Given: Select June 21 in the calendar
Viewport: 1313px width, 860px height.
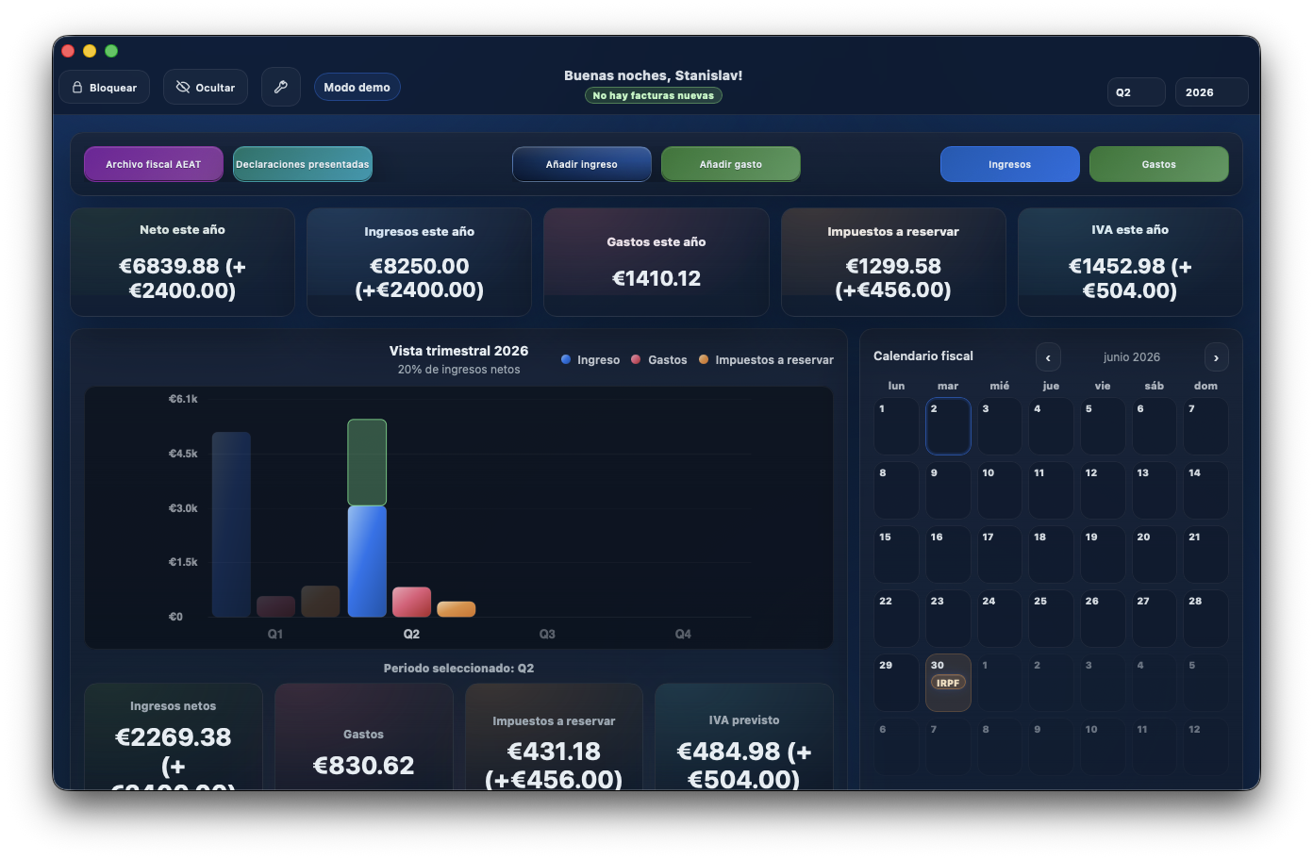Looking at the screenshot, I should point(1206,554).
